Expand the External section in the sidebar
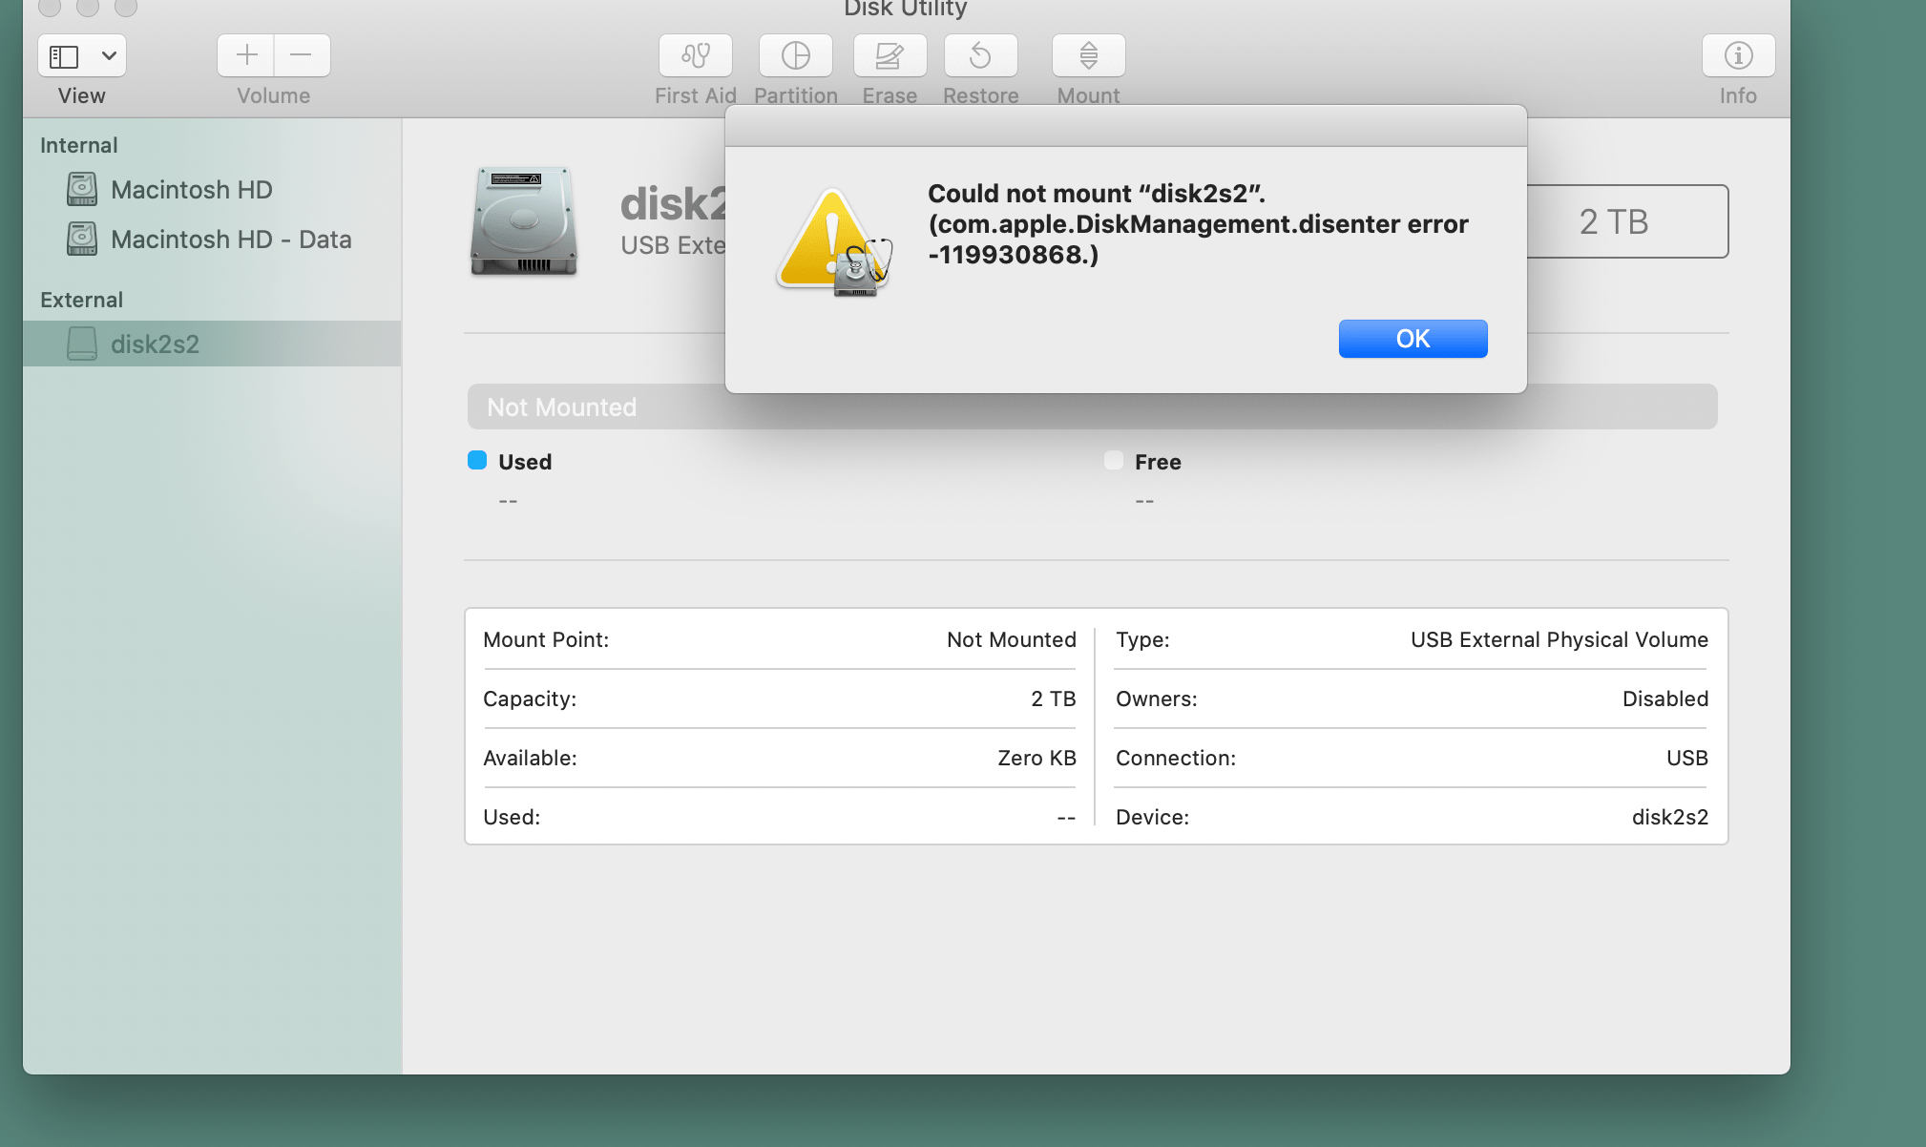Image resolution: width=1926 pixels, height=1147 pixels. click(x=81, y=300)
